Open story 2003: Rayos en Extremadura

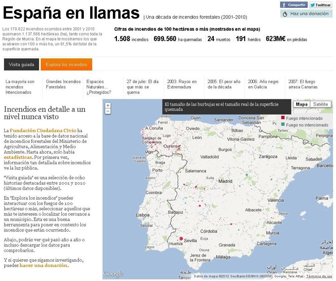click(182, 84)
